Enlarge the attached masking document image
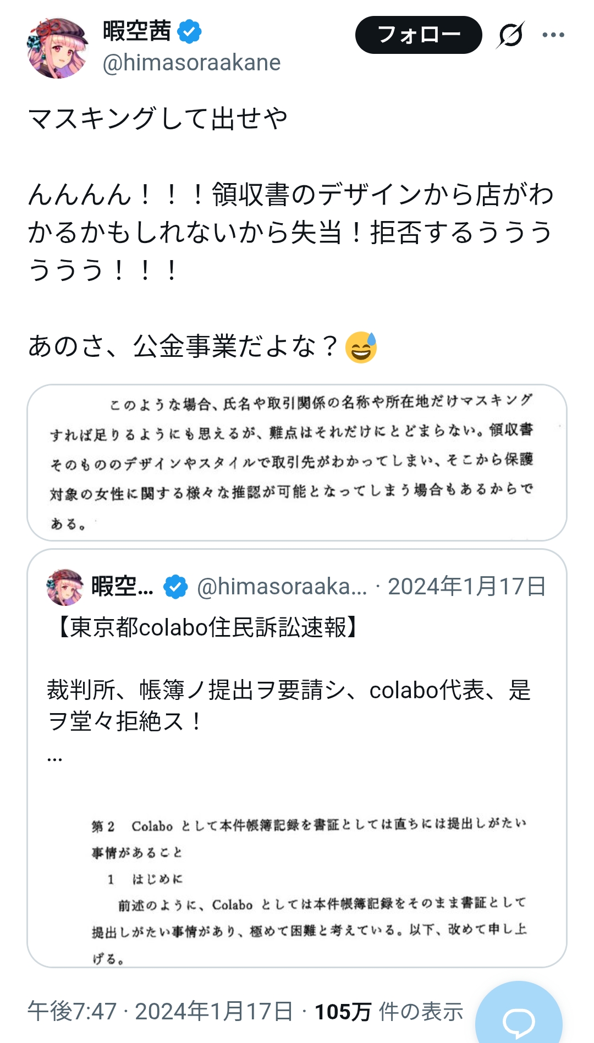This screenshot has height=1043, width=594. point(296,462)
